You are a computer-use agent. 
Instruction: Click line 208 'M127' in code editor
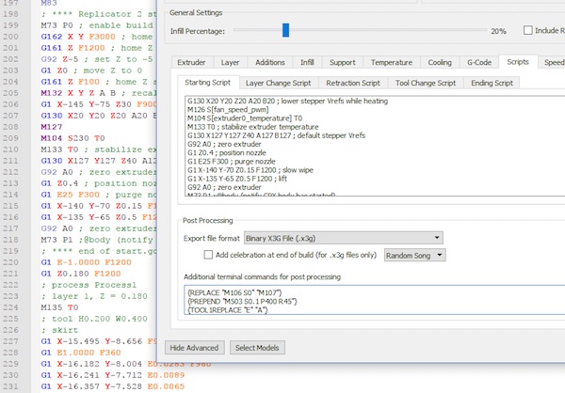point(52,127)
